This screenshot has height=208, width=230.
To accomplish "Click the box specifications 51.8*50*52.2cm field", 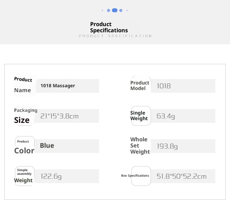I will coord(183,176).
